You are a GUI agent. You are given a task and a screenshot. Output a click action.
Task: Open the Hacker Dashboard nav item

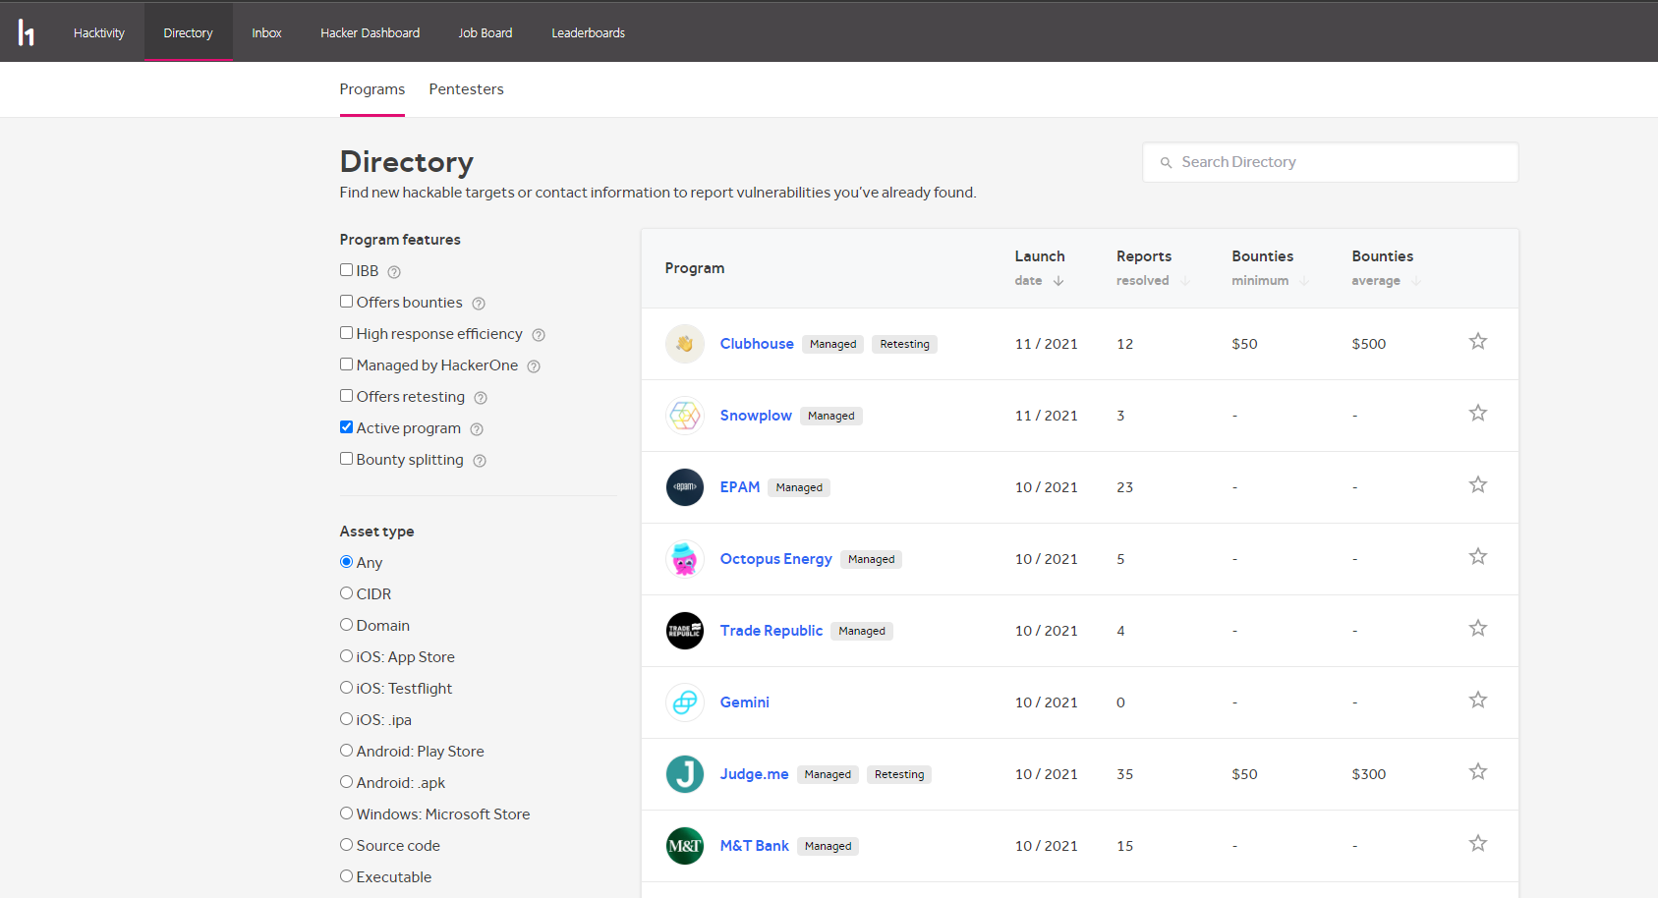[370, 32]
